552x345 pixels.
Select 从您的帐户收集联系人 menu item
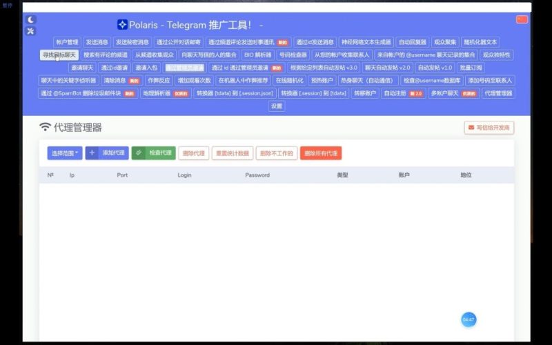click(x=342, y=55)
